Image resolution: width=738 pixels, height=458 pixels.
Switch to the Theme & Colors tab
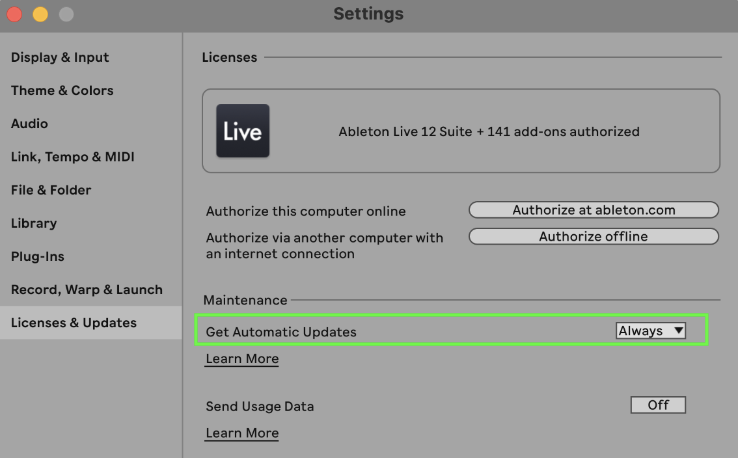click(62, 90)
